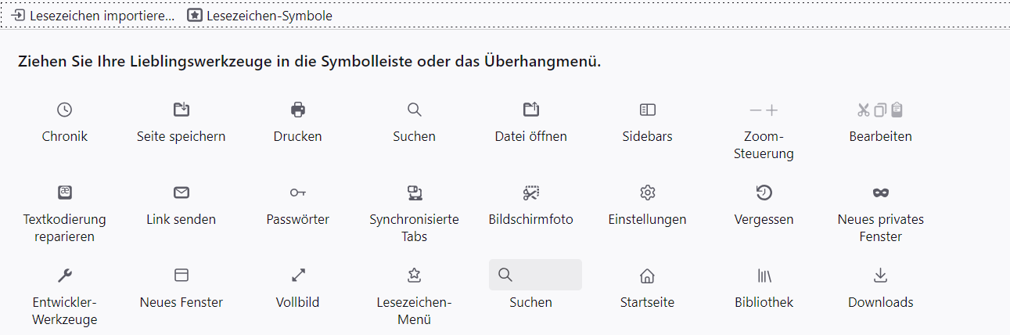This screenshot has width=1010, height=335.
Task: Open the Lesezeichen-Menü star icon
Action: 415,275
